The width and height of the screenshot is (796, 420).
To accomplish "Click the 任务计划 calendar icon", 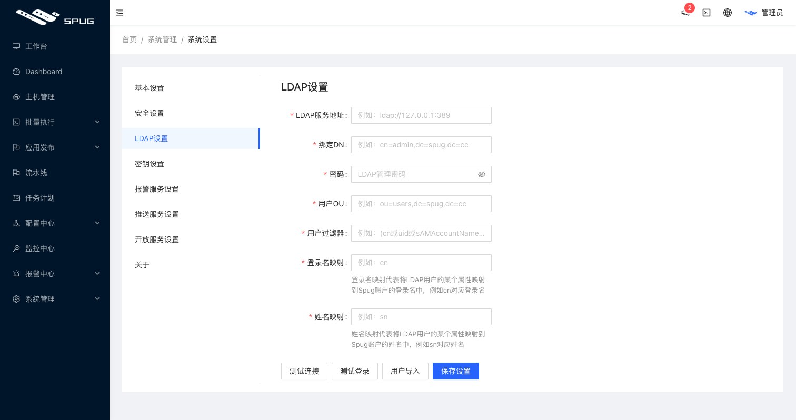I will [x=16, y=198].
